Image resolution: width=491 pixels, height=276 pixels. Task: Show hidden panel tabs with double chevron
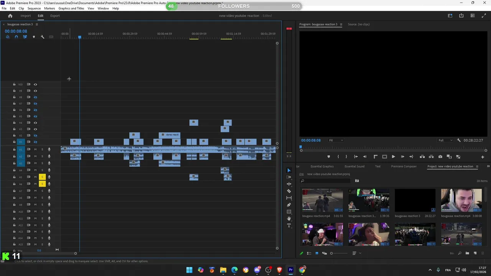488,166
